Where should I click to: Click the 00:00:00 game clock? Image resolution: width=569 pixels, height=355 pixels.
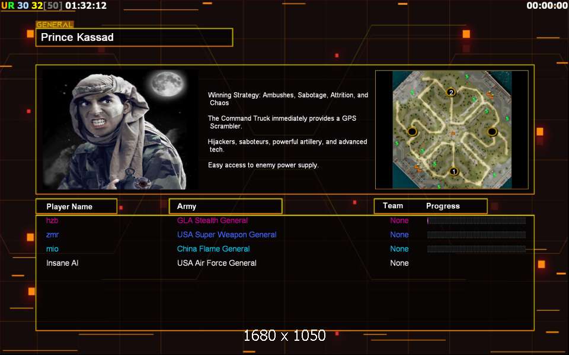547,5
